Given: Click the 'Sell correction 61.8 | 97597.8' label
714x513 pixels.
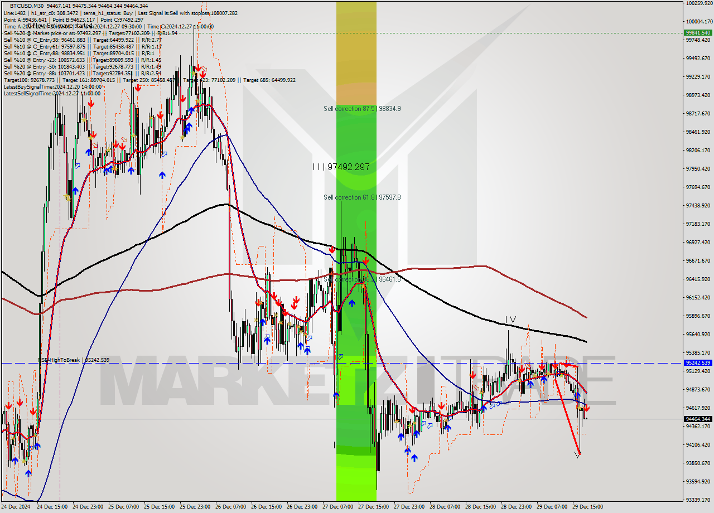Looking at the screenshot, I should pos(362,197).
